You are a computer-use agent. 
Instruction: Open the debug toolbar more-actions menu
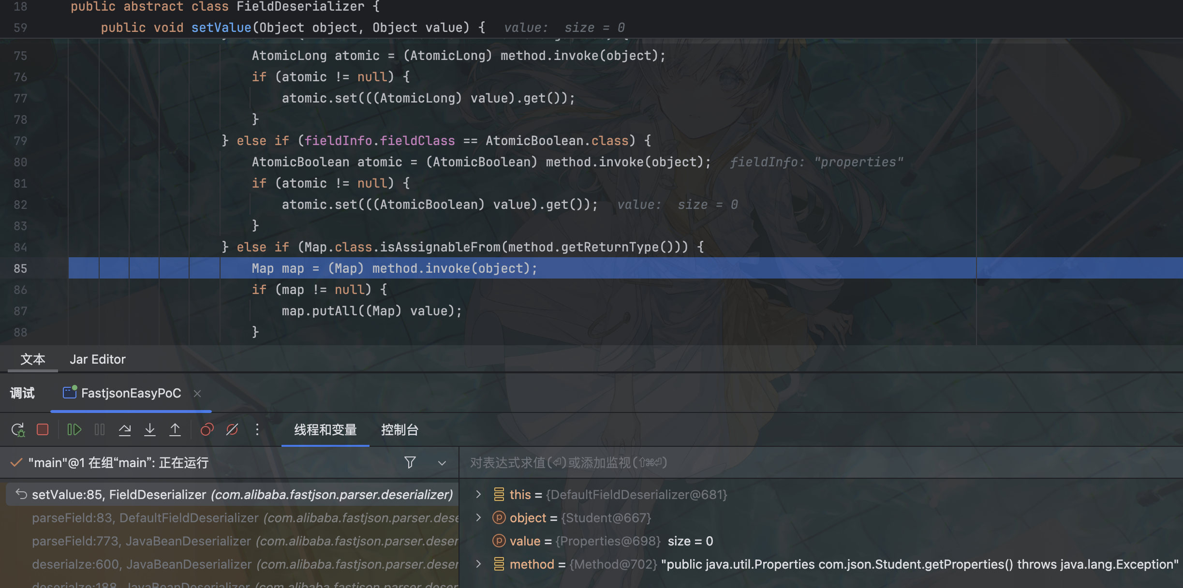point(257,429)
